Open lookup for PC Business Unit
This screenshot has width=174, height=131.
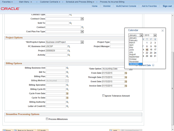tap(69, 46)
